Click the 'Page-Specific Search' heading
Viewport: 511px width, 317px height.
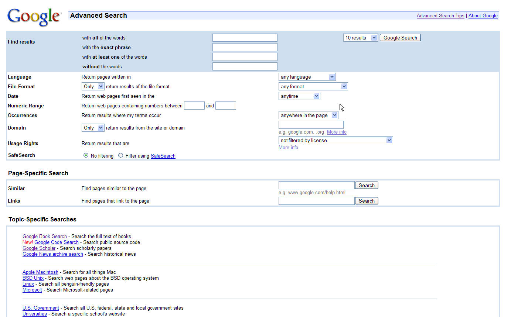(x=38, y=173)
